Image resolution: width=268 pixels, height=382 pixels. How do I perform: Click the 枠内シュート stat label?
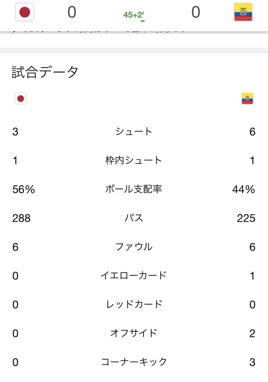tap(134, 160)
